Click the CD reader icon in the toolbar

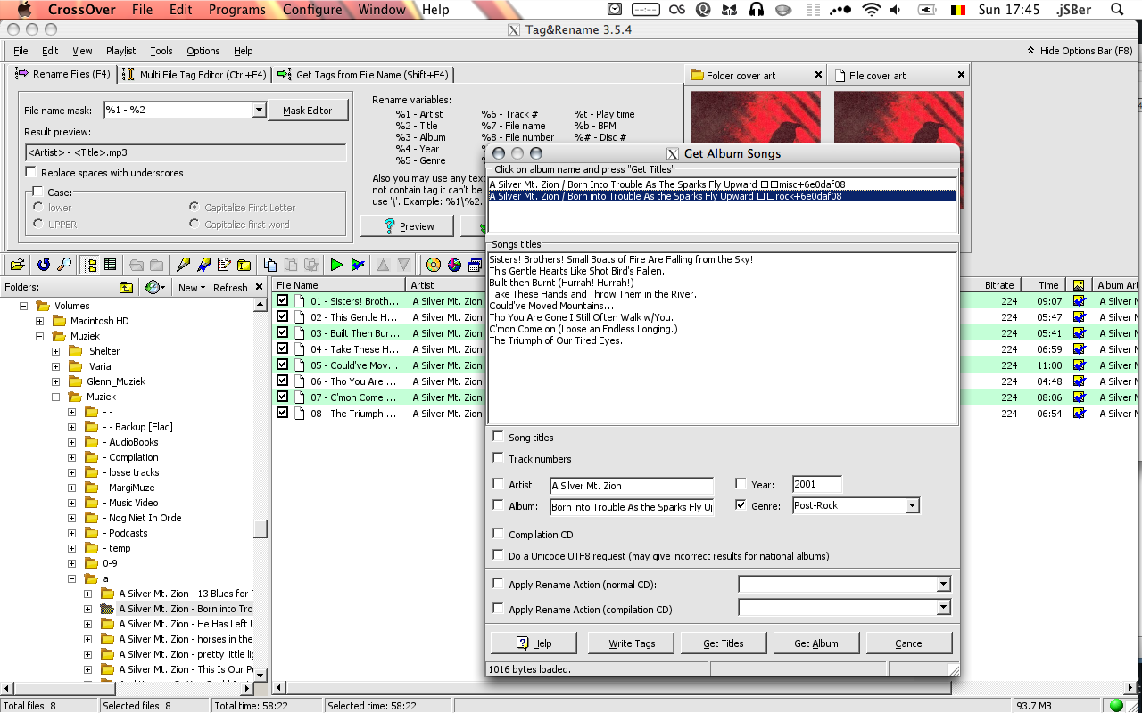click(x=434, y=265)
